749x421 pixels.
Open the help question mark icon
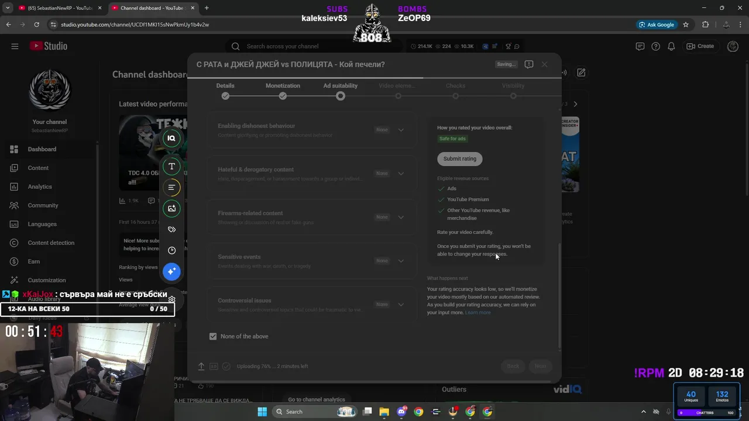click(656, 46)
